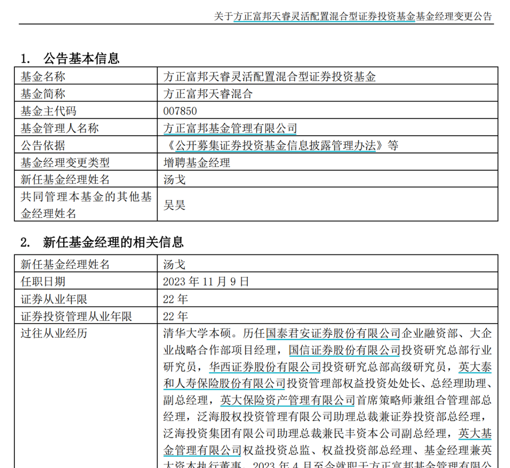This screenshot has width=510, height=468.
Task: Click the 22 年 value in 证券从业年限 row
Action: tap(175, 299)
